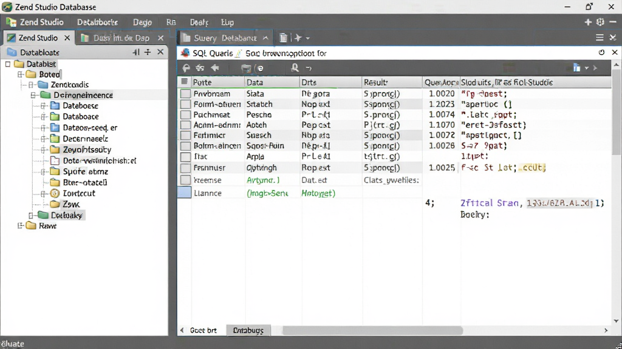Viewport: 622px width, 349px height.
Task: Open the hamburger menu in the tab bar
Action: [x=600, y=38]
